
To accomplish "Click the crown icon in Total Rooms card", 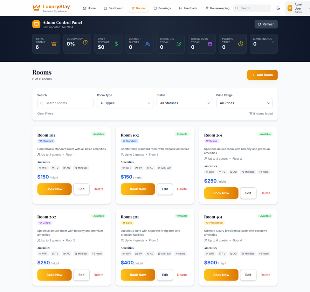I will pos(54,44).
